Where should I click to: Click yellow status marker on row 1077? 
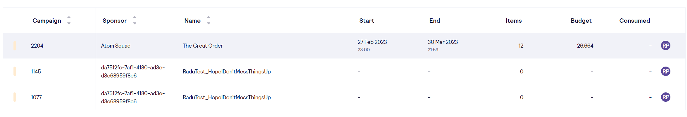pyautogui.click(x=15, y=97)
